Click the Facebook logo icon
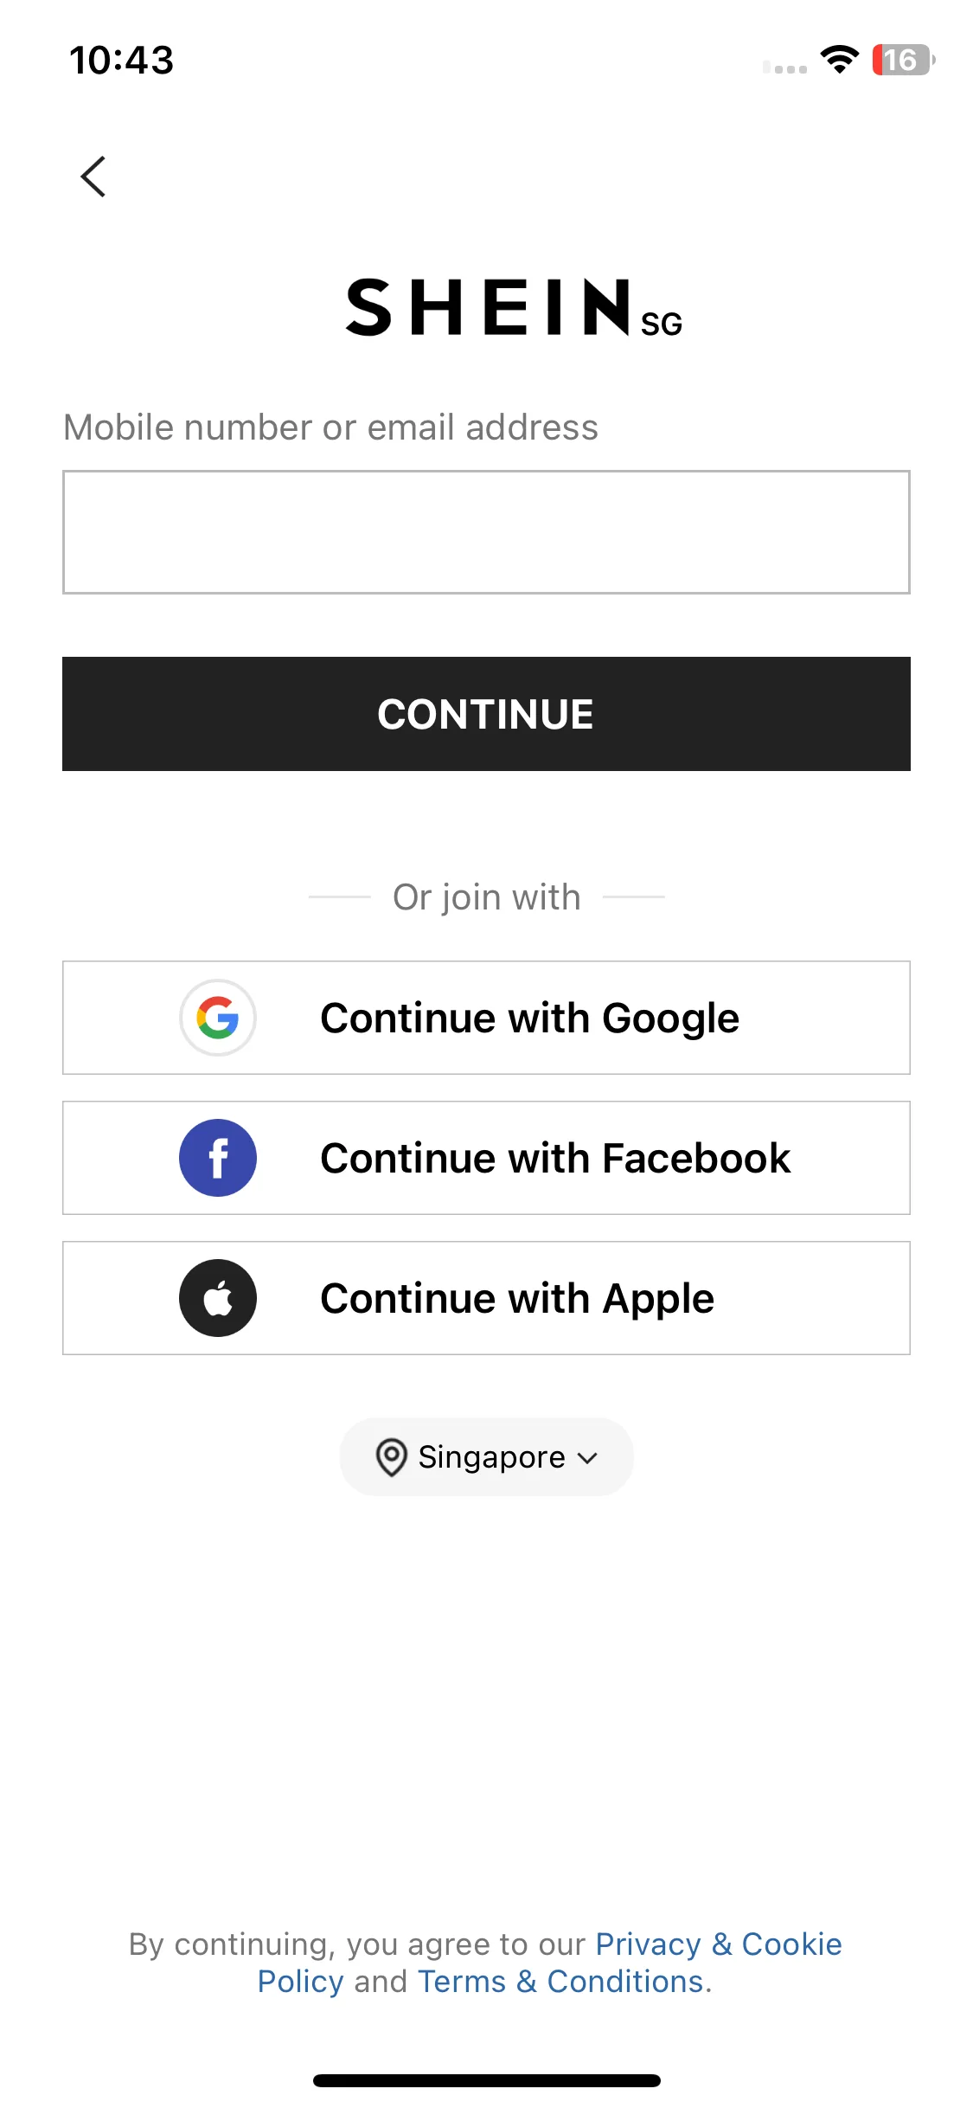The height and width of the screenshot is (2108, 973). pos(218,1158)
